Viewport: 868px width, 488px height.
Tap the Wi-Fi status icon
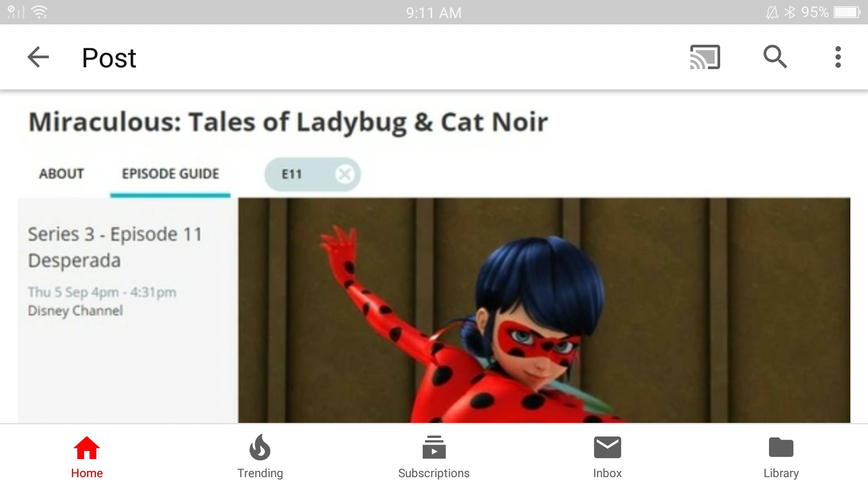click(40, 12)
